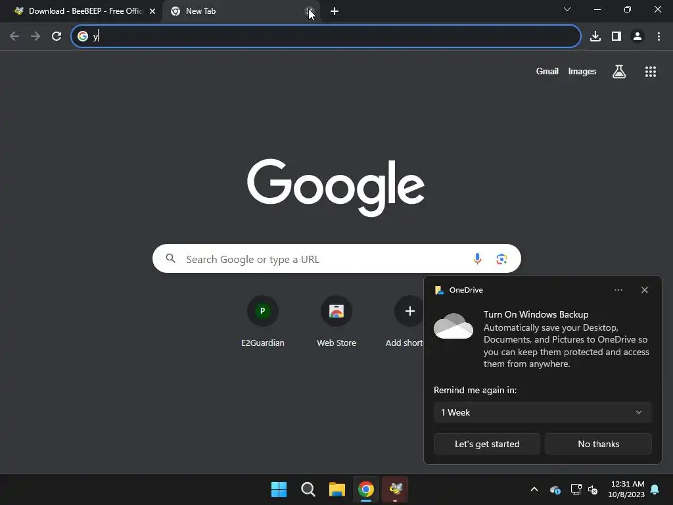The height and width of the screenshot is (505, 673).
Task: Start voice search with microphone icon
Action: coord(477,258)
